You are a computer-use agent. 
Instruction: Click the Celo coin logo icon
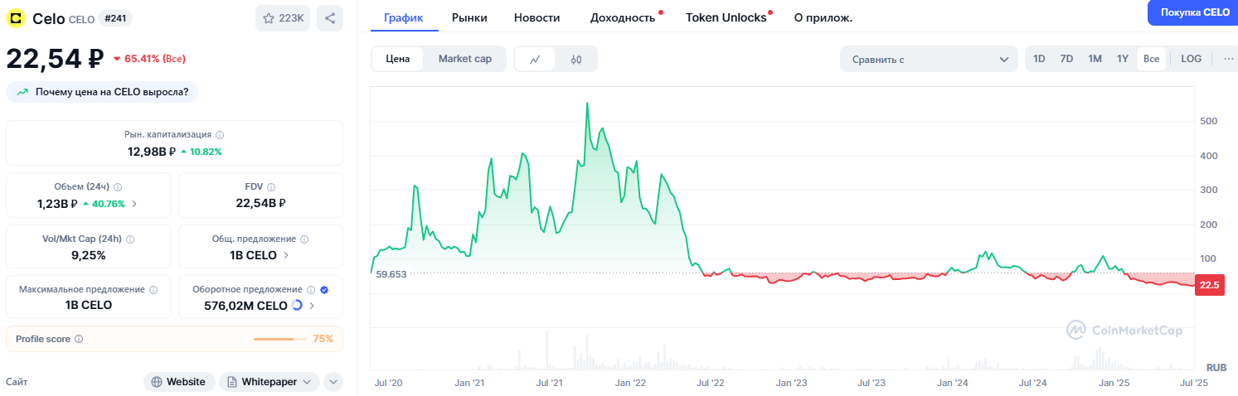16,18
